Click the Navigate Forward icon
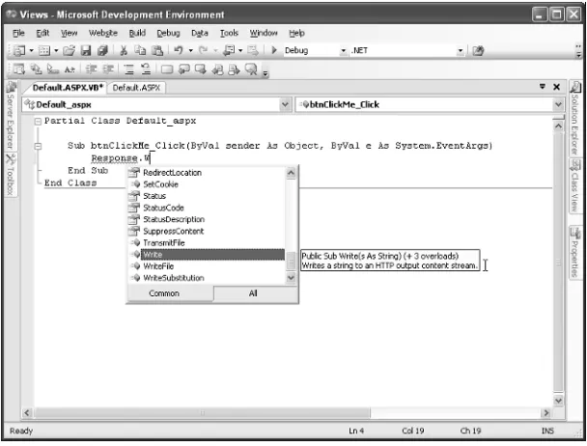 253,50
